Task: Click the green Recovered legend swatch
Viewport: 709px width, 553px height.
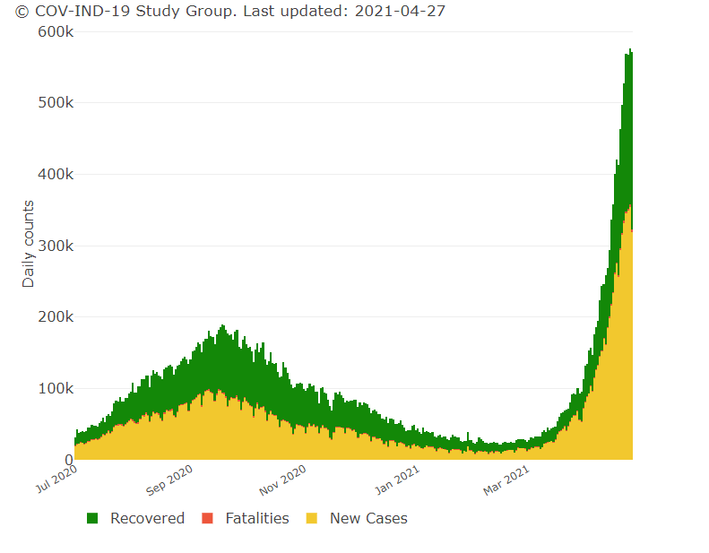Action: pyautogui.click(x=92, y=518)
